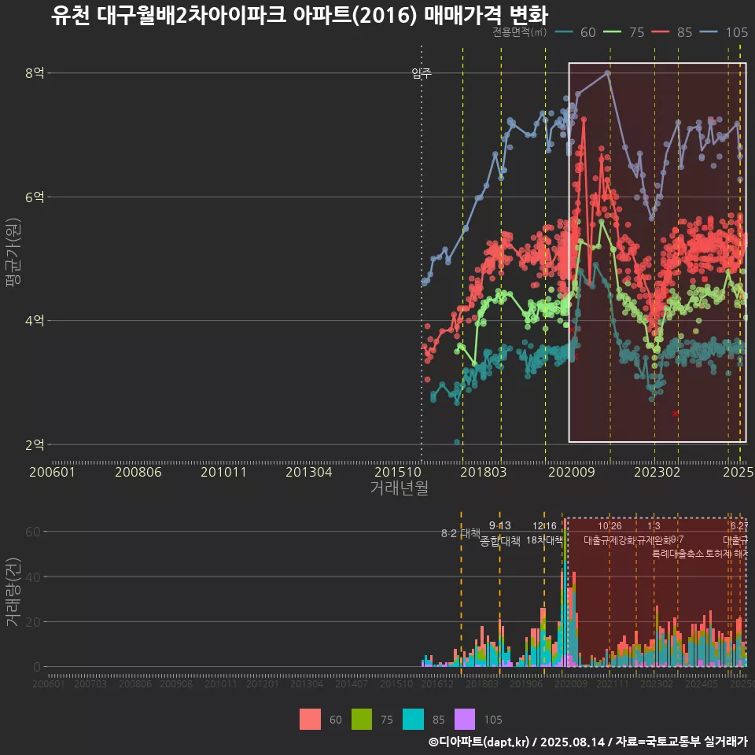The image size is (755, 755).
Task: Click the 201011 tick label on price chart
Action: coord(223,472)
